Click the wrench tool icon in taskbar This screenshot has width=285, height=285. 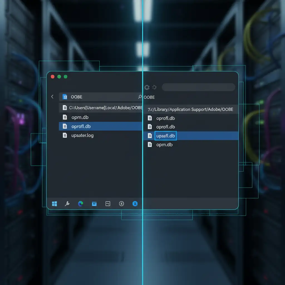click(67, 204)
